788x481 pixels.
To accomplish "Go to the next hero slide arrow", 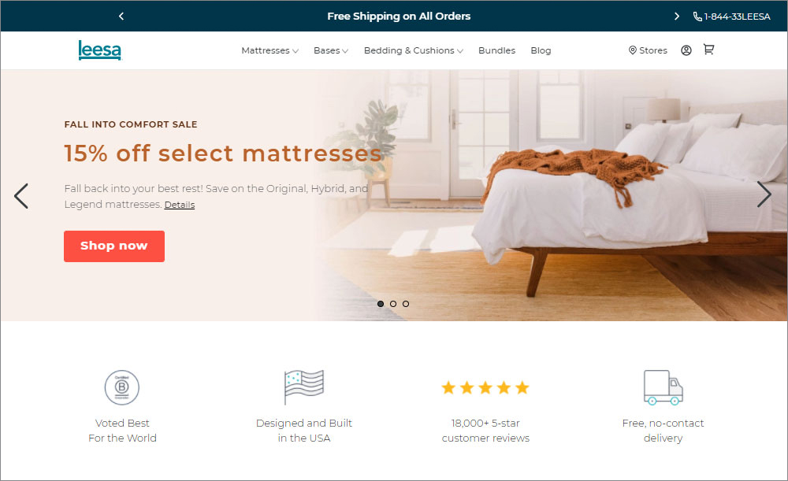I will (x=764, y=194).
